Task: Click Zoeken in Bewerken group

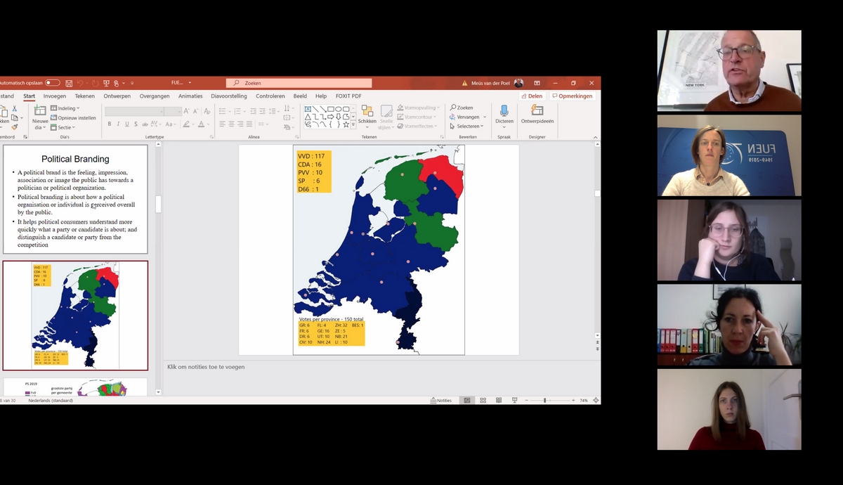Action: 462,108
